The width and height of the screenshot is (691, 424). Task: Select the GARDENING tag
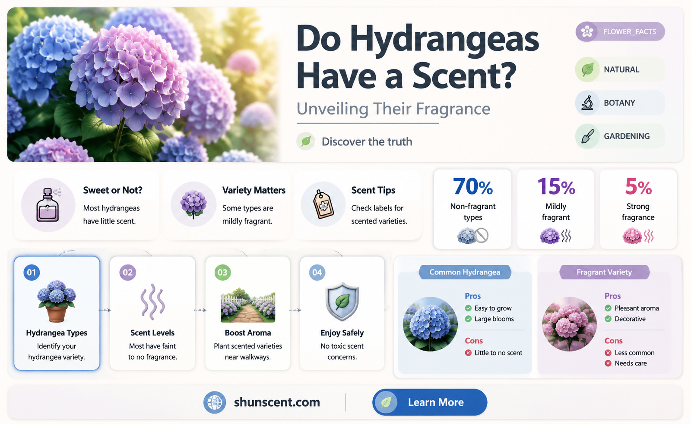pos(620,136)
